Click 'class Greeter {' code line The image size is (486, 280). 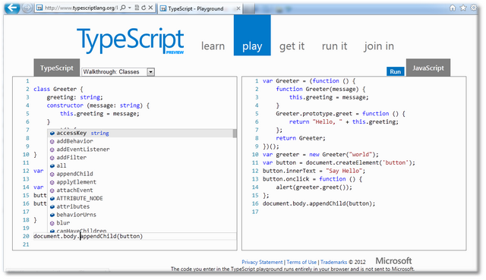tap(58, 90)
